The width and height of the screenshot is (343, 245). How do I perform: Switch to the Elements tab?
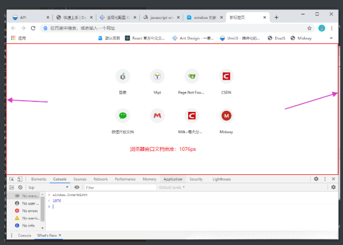click(x=39, y=179)
